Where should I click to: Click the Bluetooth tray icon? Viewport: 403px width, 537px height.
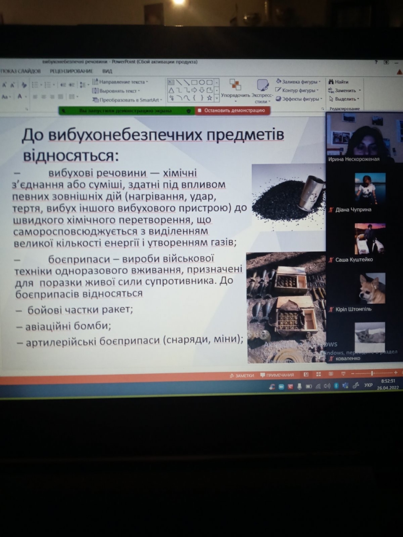pos(336,386)
